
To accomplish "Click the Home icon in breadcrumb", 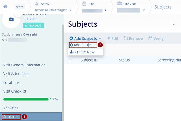I will click(x=5, y=7).
